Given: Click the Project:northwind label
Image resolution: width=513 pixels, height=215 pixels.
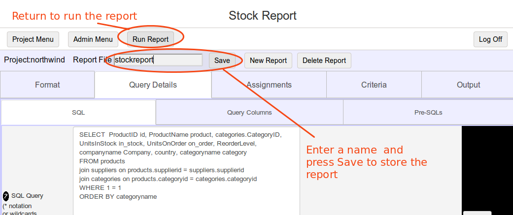Looking at the screenshot, I should pyautogui.click(x=34, y=60).
